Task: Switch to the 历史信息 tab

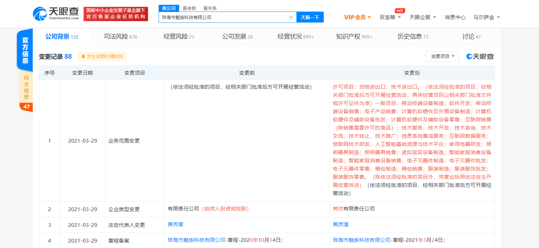Action: pyautogui.click(x=413, y=37)
